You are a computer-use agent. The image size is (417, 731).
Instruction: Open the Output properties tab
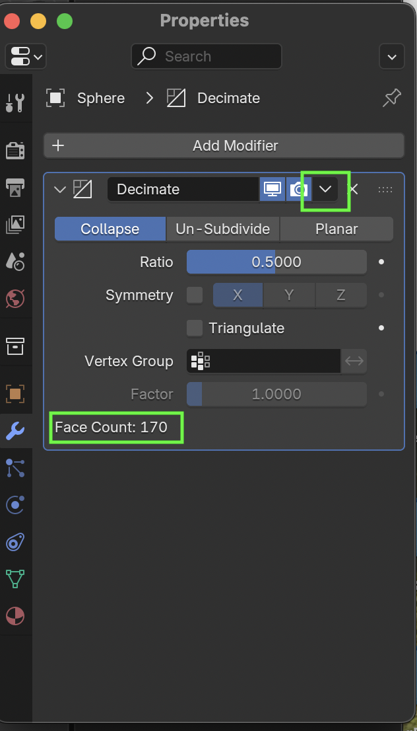coord(15,188)
